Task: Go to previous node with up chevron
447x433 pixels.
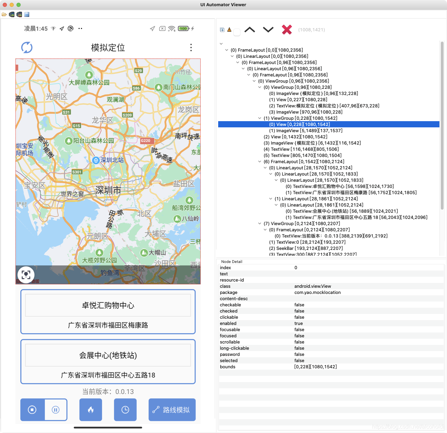Action: pyautogui.click(x=250, y=30)
